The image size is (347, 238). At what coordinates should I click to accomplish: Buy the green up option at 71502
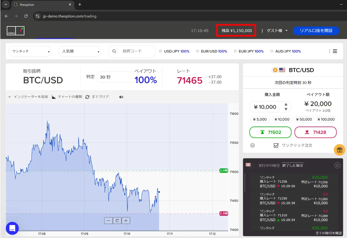pyautogui.click(x=270, y=132)
